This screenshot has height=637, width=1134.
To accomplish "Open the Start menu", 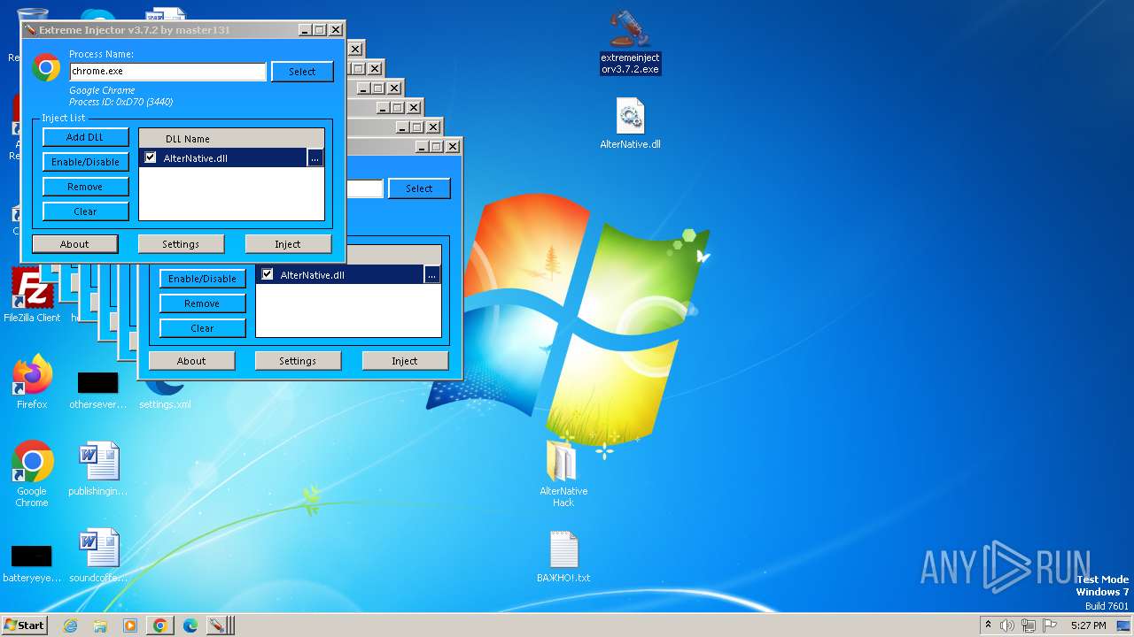I will coord(24,625).
